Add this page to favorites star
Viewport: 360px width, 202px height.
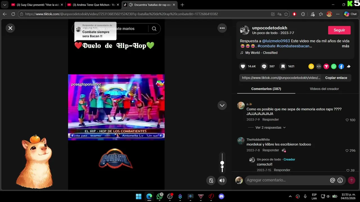point(286,14)
